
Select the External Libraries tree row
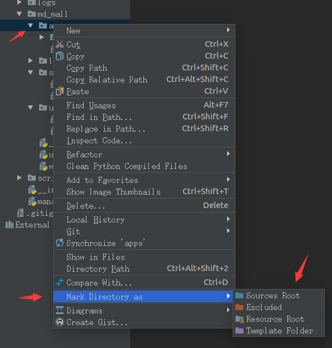point(27,225)
